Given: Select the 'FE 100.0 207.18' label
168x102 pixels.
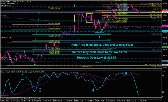Looking at the screenshot, I should tap(156, 12).
